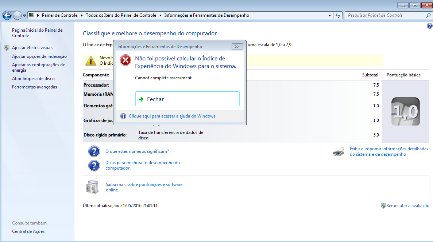Click shield icon beside 'Reexecutar a avaliação'
The image size is (433, 242).
coord(383,206)
